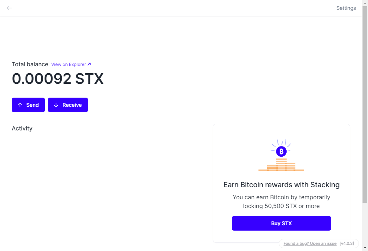Click the scrollbar up arrow
The image size is (368, 251).
click(x=365, y=3)
